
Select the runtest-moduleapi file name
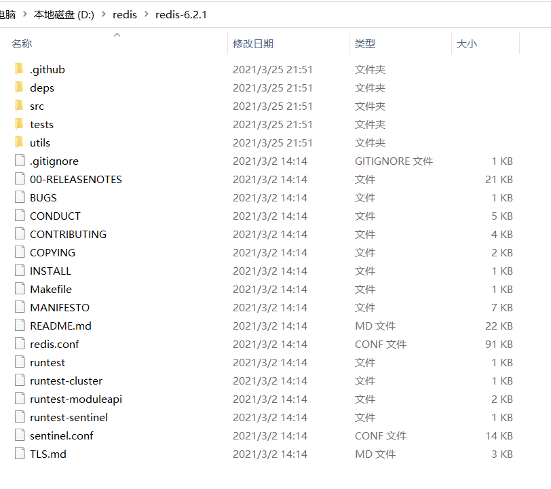76,399
